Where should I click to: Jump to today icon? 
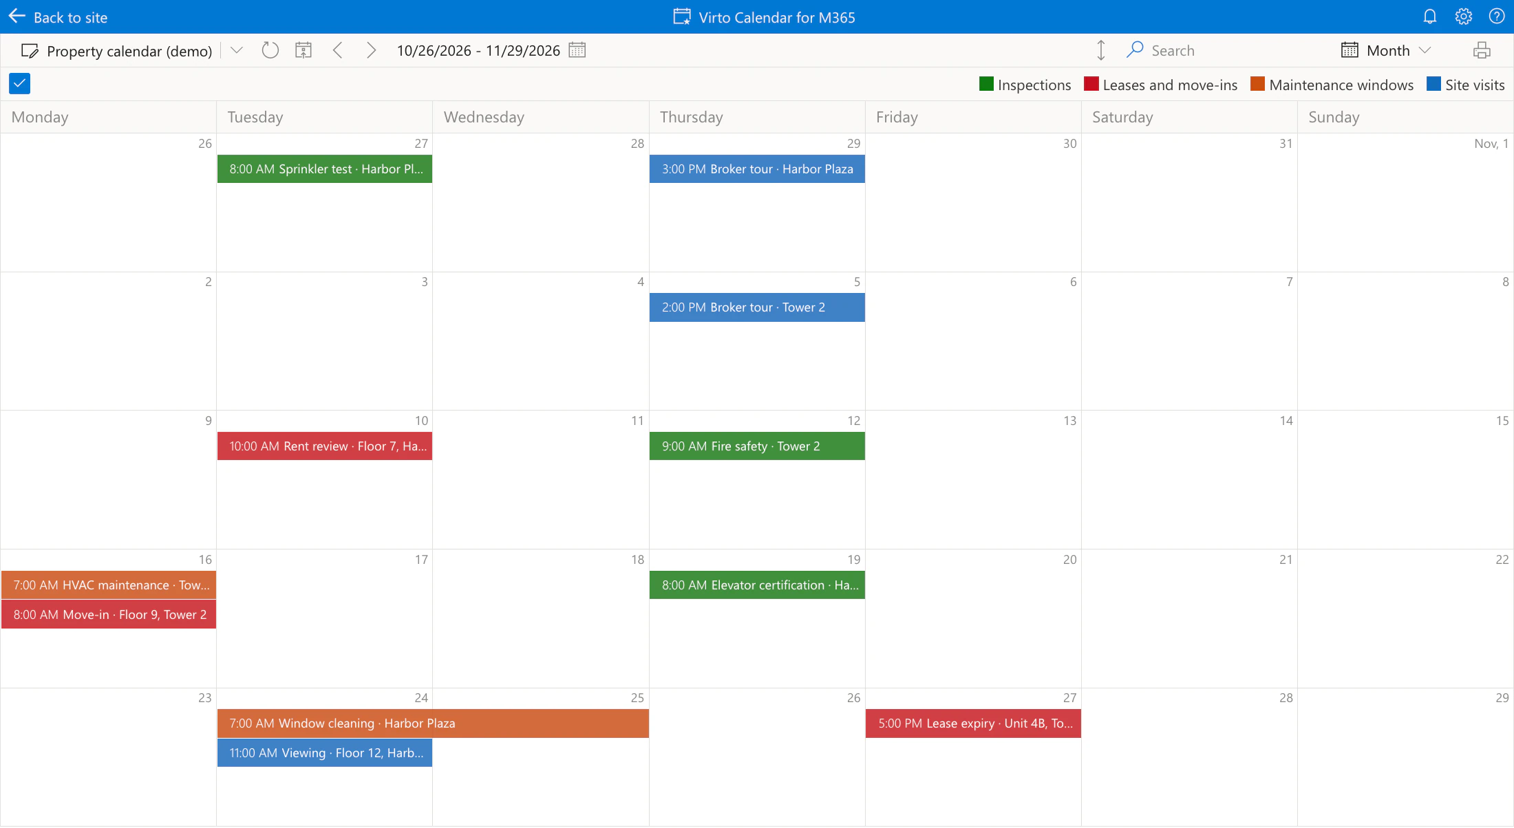point(303,50)
